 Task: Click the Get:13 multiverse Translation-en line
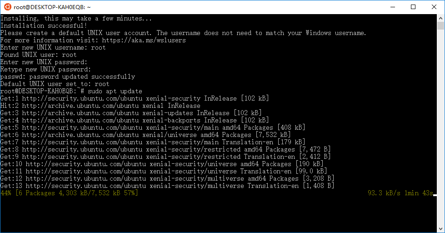pyautogui.click(x=167, y=186)
